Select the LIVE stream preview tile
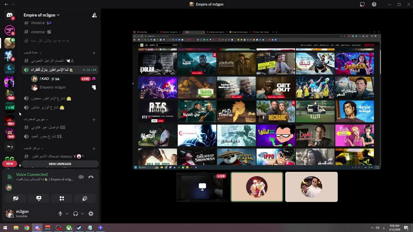 [202, 187]
